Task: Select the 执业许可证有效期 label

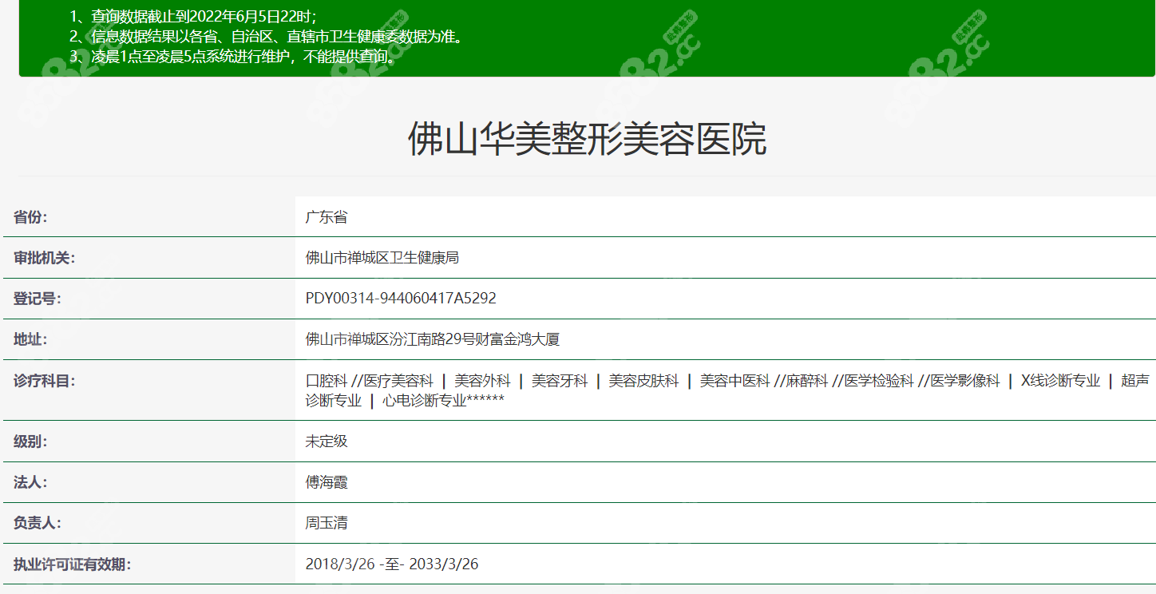Action: point(72,564)
